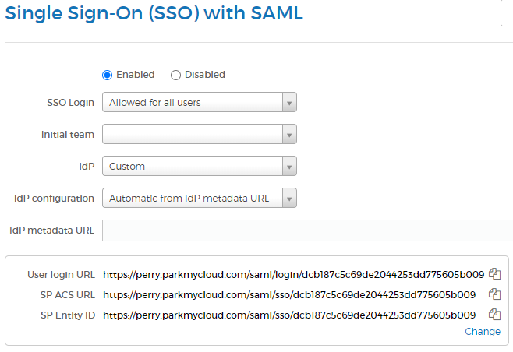Image resolution: width=513 pixels, height=352 pixels.
Task: Open the IdP configuration dropdown
Action: (x=199, y=199)
